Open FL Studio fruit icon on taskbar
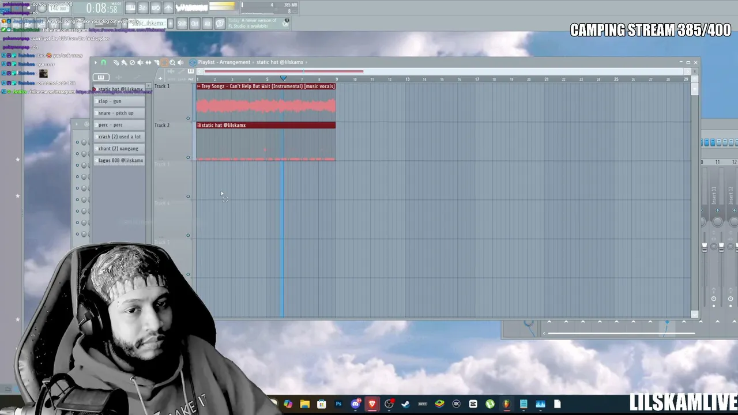Viewport: 738px width, 415px height. pos(506,404)
